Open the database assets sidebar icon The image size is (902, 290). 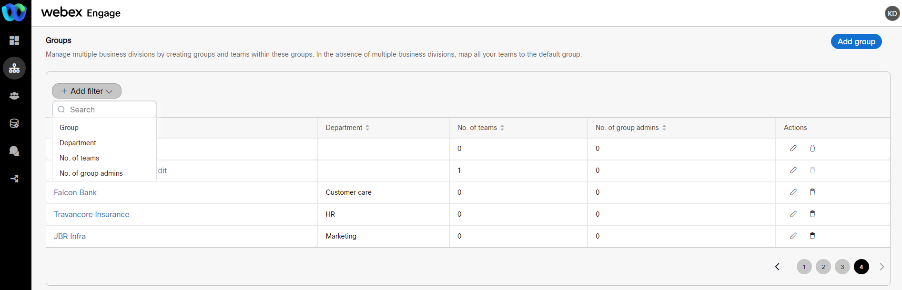coord(14,123)
